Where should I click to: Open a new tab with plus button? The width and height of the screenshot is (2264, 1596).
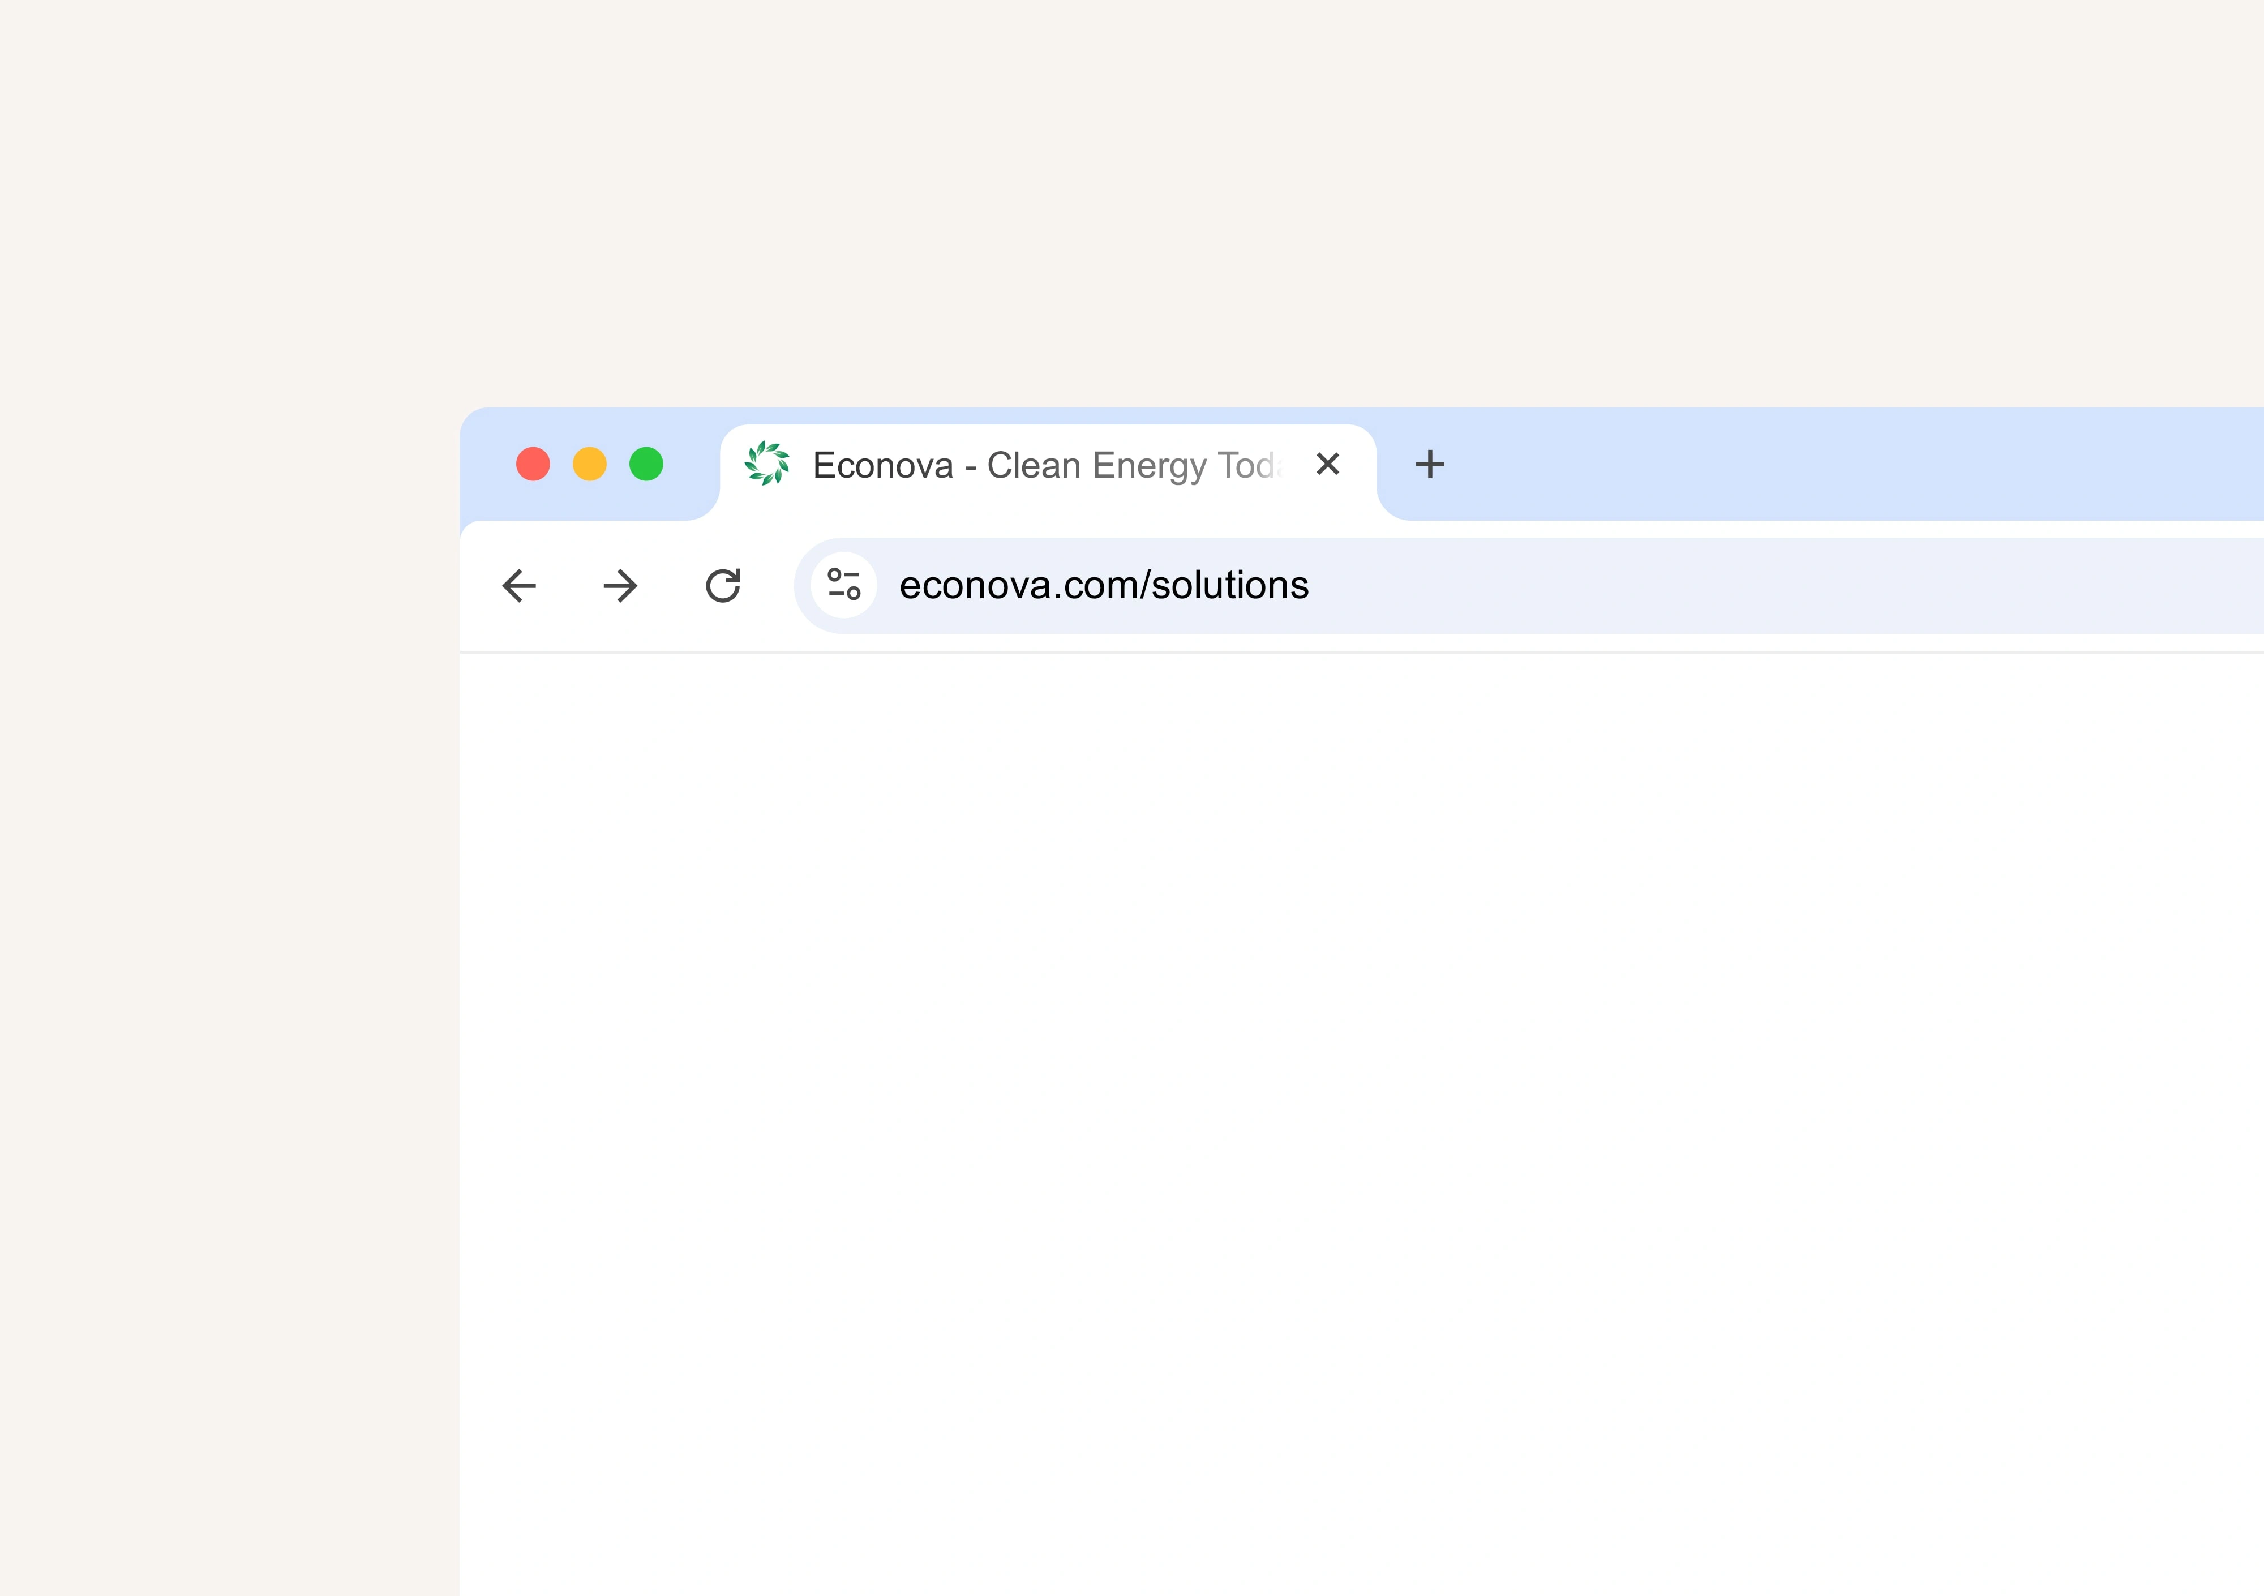(x=1430, y=464)
